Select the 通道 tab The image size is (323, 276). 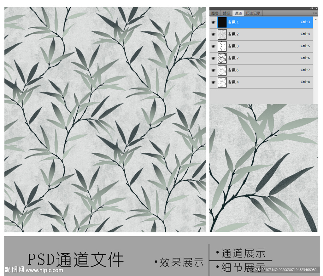tap(238, 13)
